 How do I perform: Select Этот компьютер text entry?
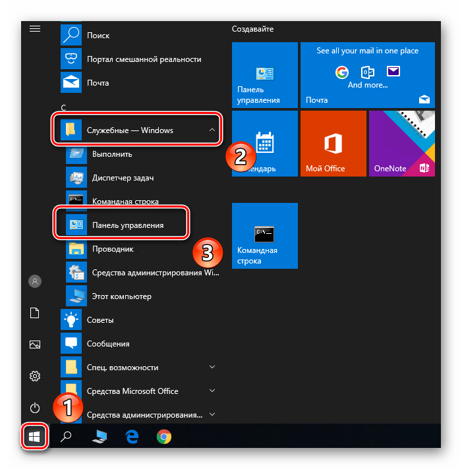click(121, 296)
